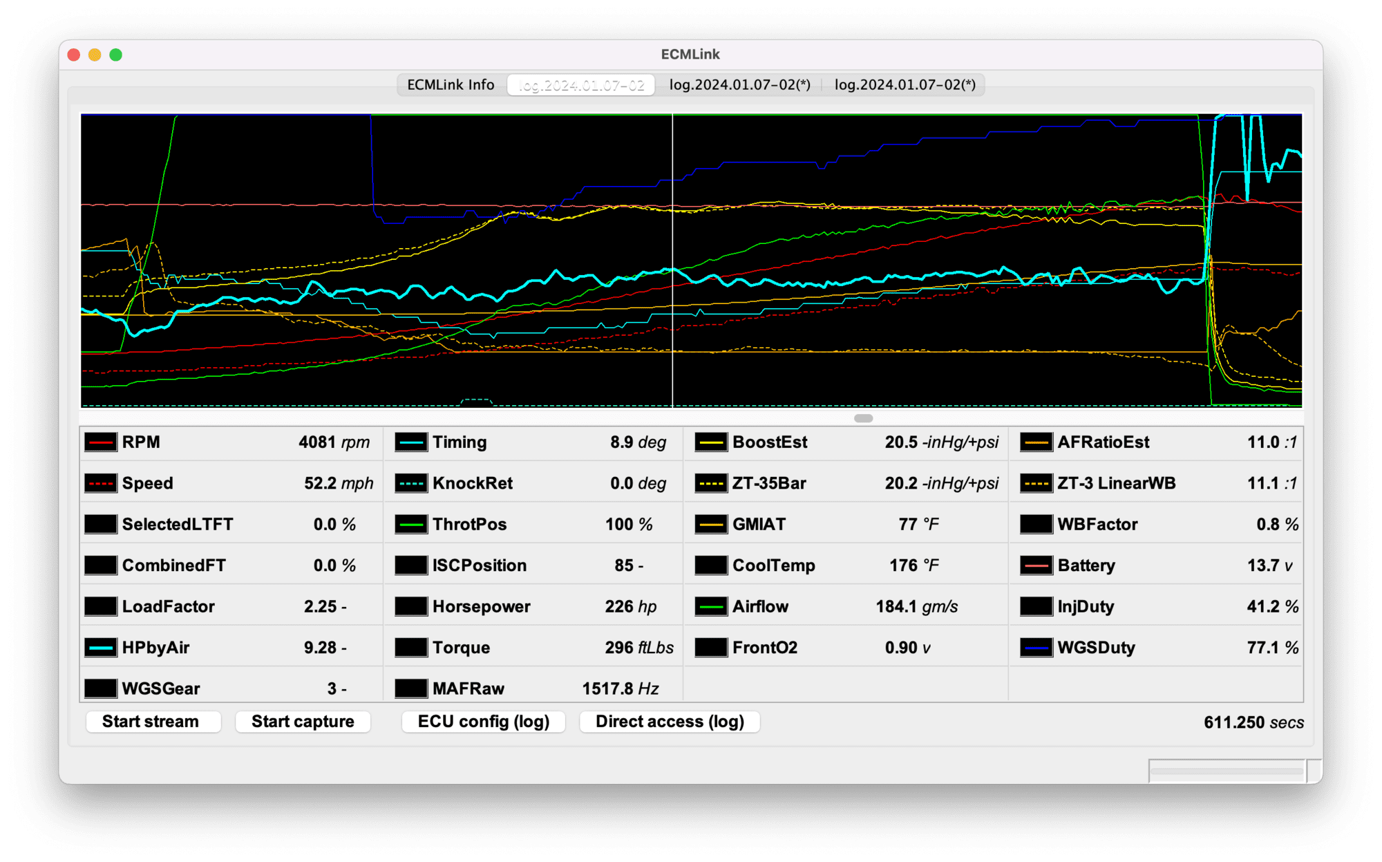Click the Timing cyan swatch
The height and width of the screenshot is (862, 1382).
(411, 442)
